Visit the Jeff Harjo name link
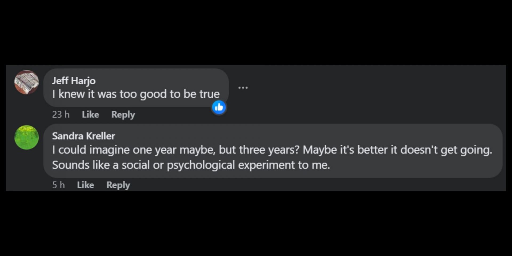Viewport: 512px width, 256px height. (x=74, y=81)
